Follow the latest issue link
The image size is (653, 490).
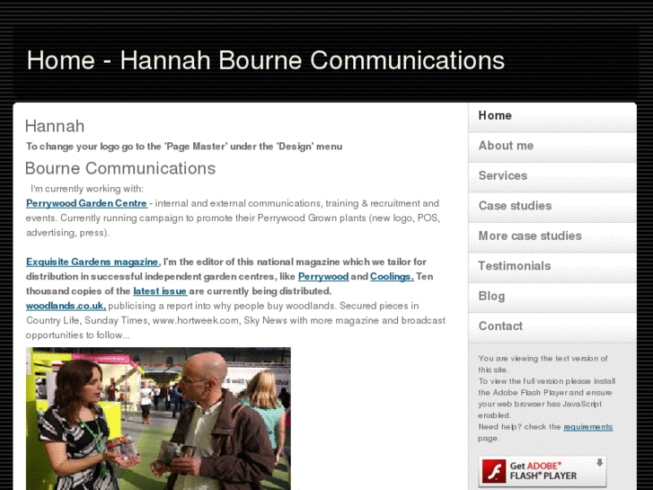160,291
